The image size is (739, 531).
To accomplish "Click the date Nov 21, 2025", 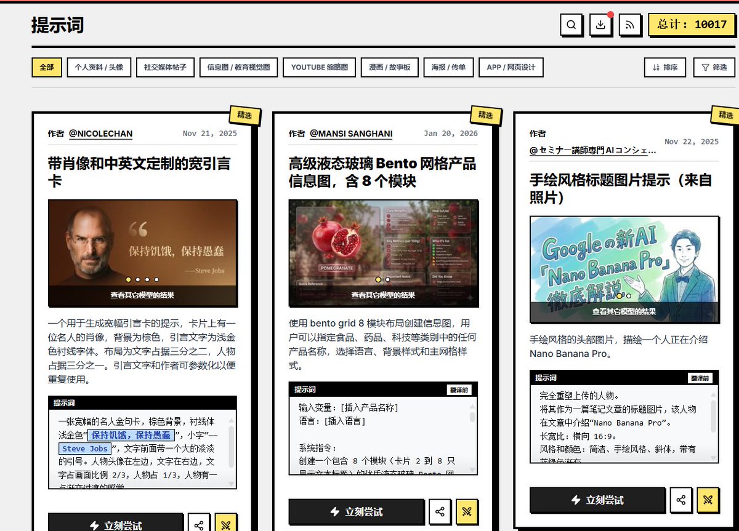I will click(x=209, y=134).
